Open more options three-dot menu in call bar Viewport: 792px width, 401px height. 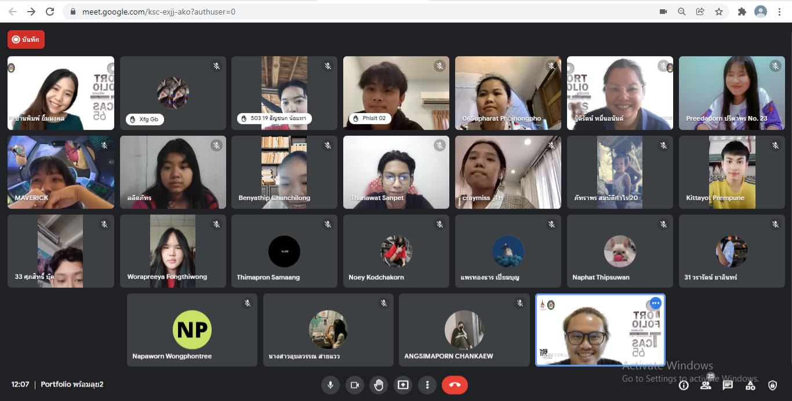click(x=427, y=385)
